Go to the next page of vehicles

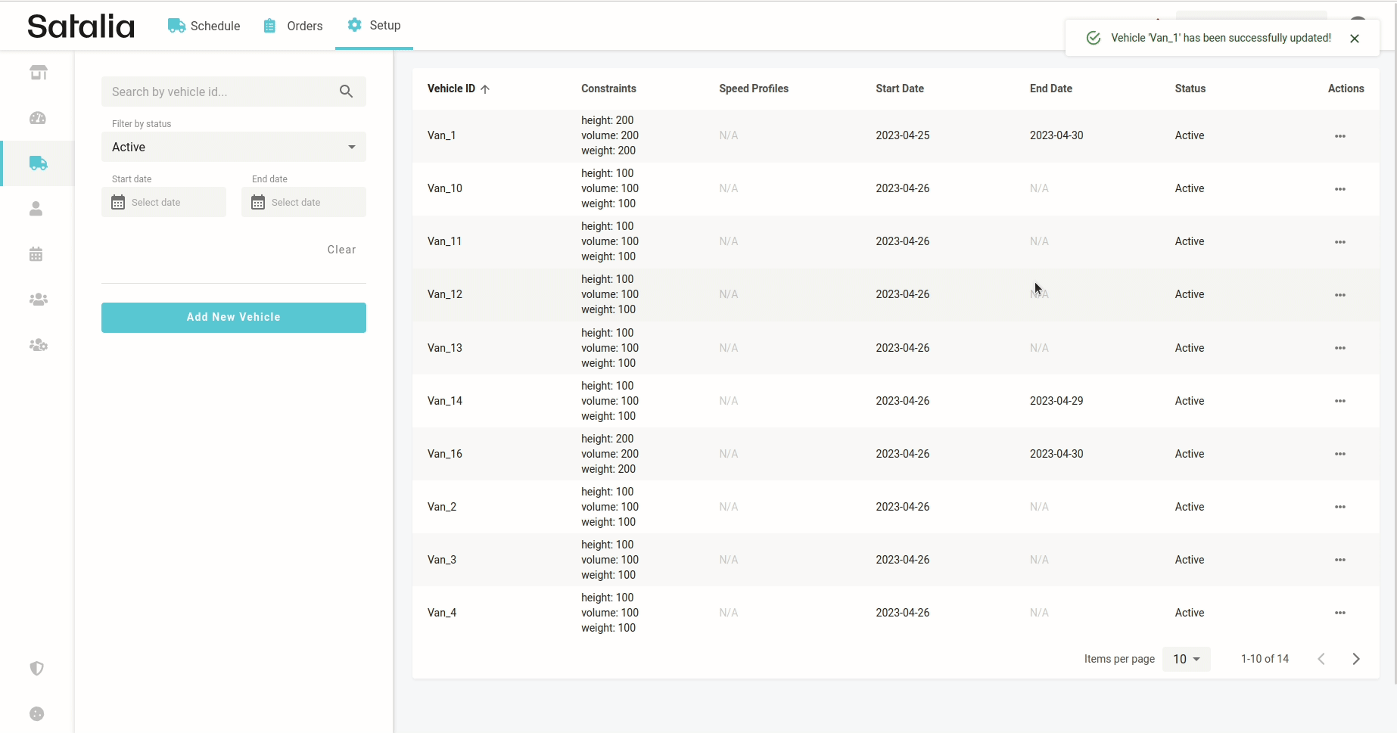click(x=1355, y=659)
